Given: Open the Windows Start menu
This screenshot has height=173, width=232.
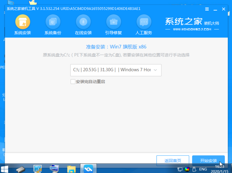Looking at the screenshot, I should [x=4, y=169].
